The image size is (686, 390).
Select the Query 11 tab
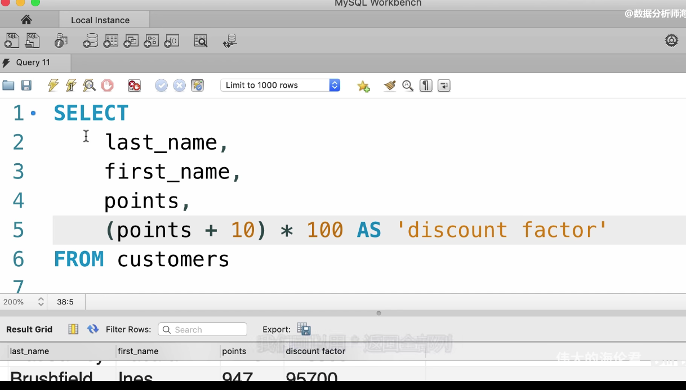coord(35,62)
